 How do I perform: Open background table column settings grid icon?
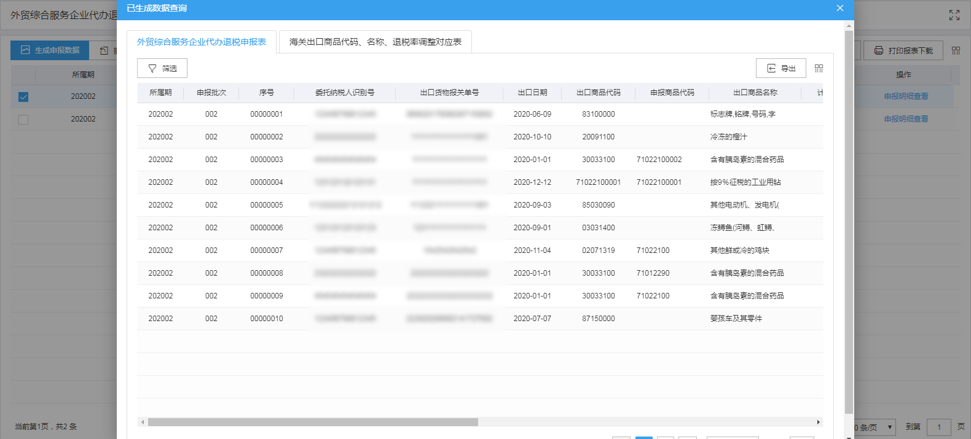pos(956,50)
